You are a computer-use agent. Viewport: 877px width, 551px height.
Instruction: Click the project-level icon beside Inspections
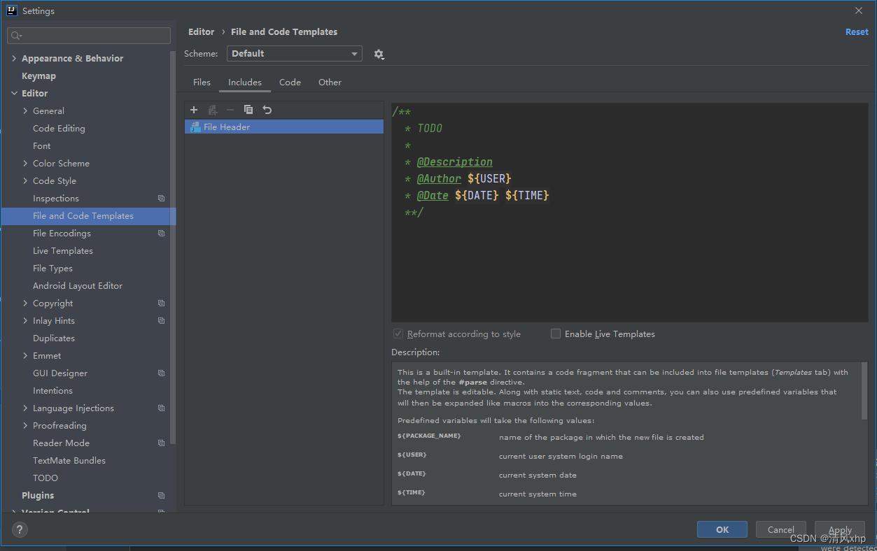tap(161, 199)
